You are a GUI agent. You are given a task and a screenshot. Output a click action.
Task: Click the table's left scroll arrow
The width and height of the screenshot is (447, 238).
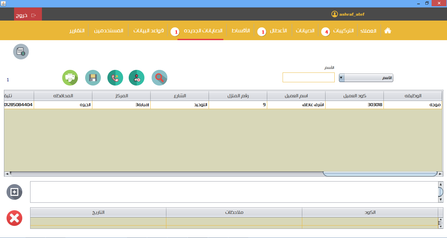7,174
